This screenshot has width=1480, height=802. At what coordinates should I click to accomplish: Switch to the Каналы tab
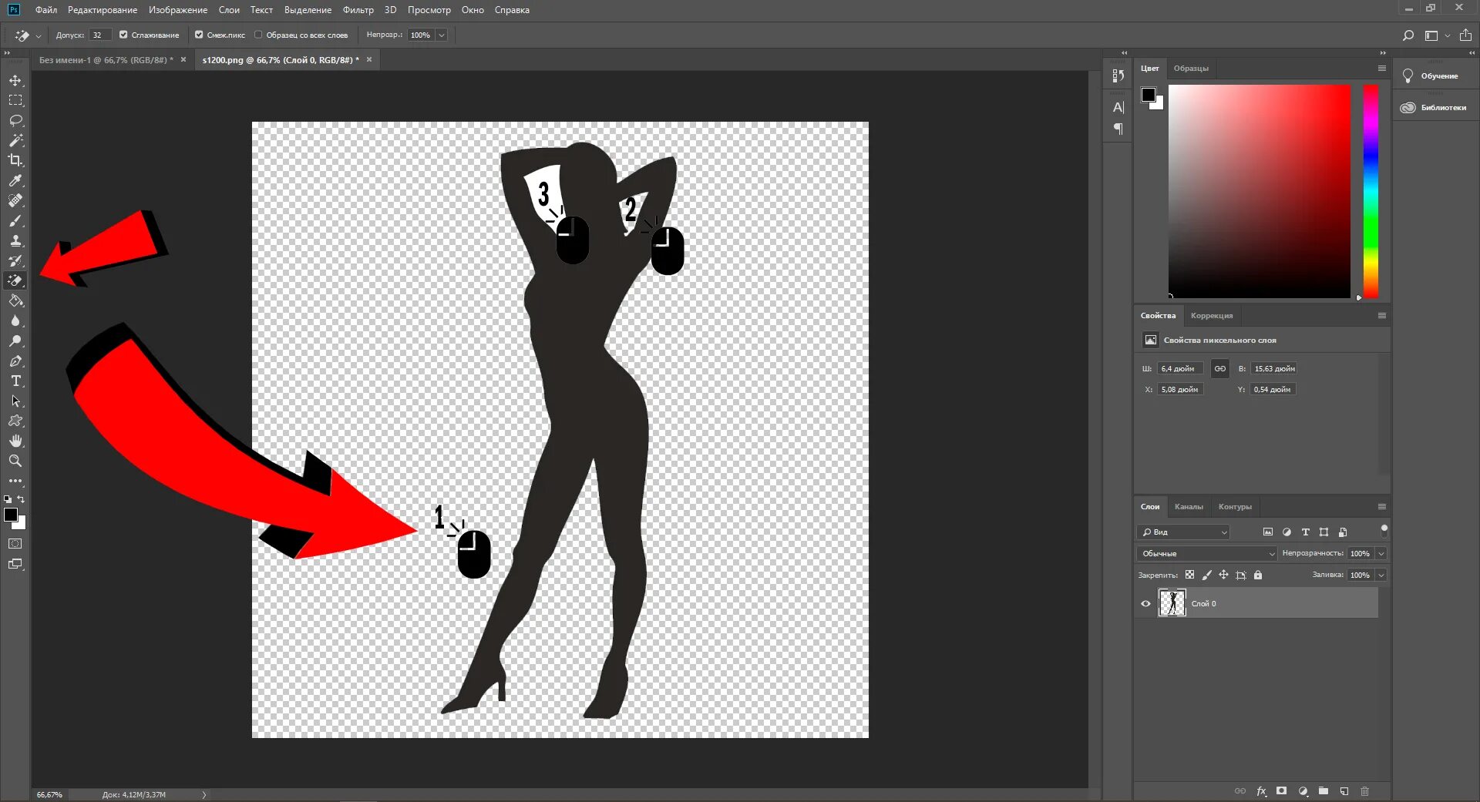point(1189,507)
